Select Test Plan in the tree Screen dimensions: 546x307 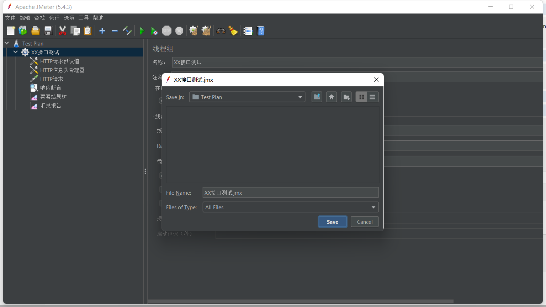[x=33, y=43]
